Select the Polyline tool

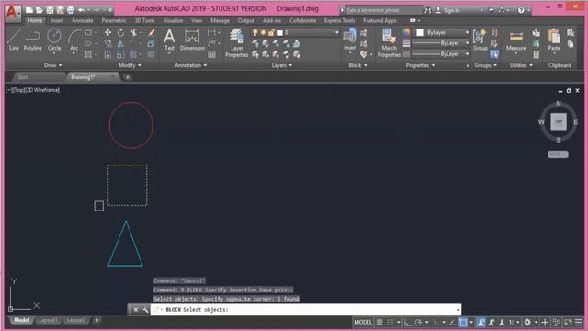33,40
